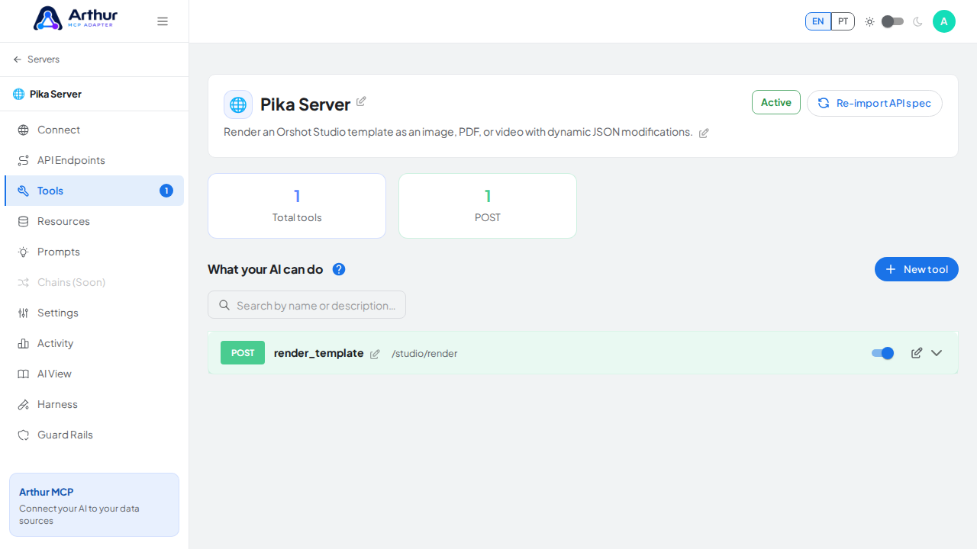
Task: Open the Settings sidebar item
Action: (x=94, y=313)
